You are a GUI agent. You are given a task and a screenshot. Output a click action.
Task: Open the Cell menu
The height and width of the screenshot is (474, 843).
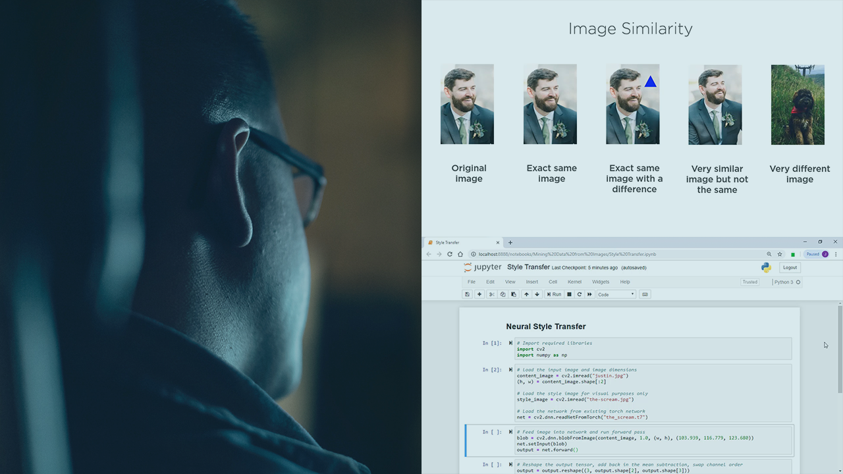tap(553, 282)
